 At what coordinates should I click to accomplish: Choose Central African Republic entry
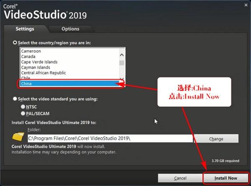69,73
